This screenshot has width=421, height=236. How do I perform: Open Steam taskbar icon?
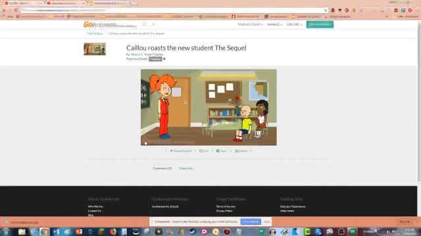[193, 231]
